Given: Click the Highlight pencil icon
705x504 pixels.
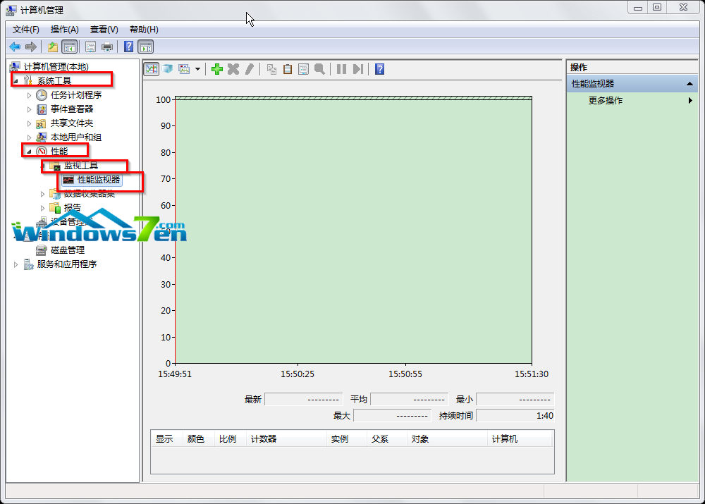Looking at the screenshot, I should coord(249,69).
